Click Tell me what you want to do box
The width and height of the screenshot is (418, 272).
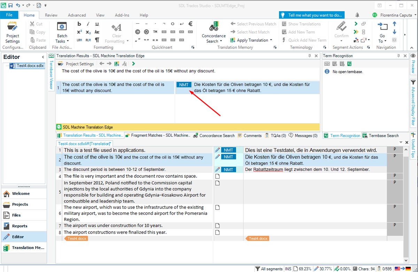(x=311, y=15)
